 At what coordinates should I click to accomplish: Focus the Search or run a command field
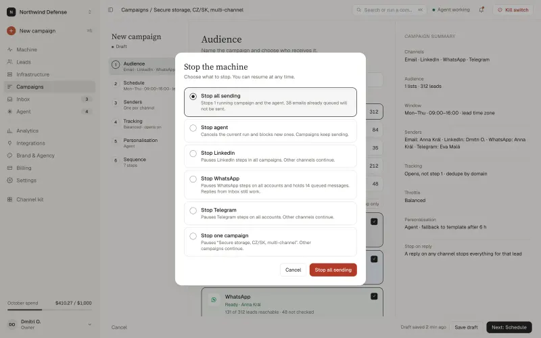point(390,10)
